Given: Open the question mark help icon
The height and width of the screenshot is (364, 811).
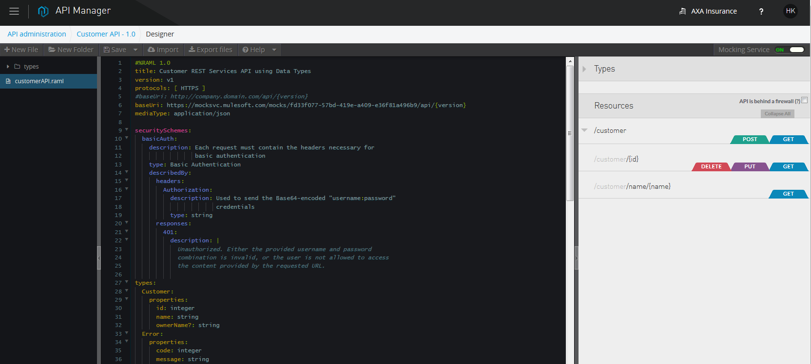Looking at the screenshot, I should pyautogui.click(x=761, y=11).
